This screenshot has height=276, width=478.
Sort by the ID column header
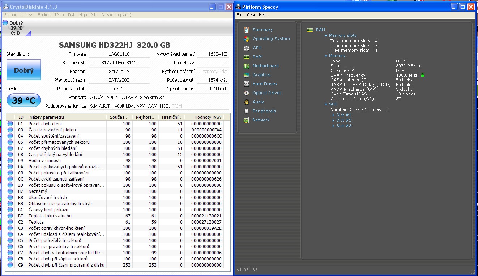coord(21,117)
